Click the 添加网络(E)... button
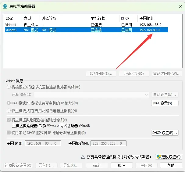 pyautogui.click(x=101, y=73)
